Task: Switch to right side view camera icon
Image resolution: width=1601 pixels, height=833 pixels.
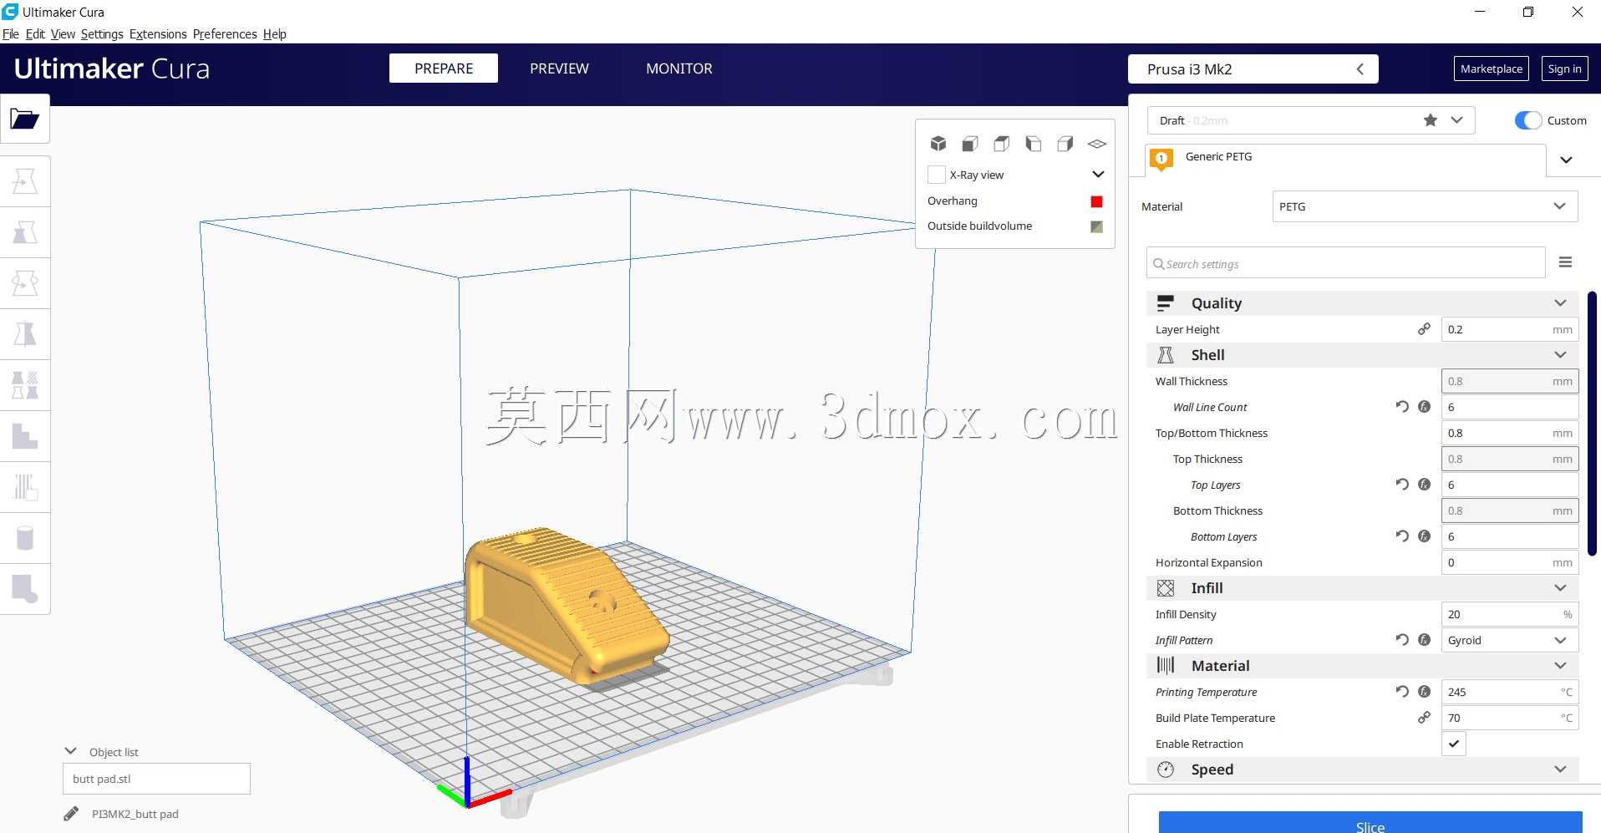Action: click(1065, 144)
